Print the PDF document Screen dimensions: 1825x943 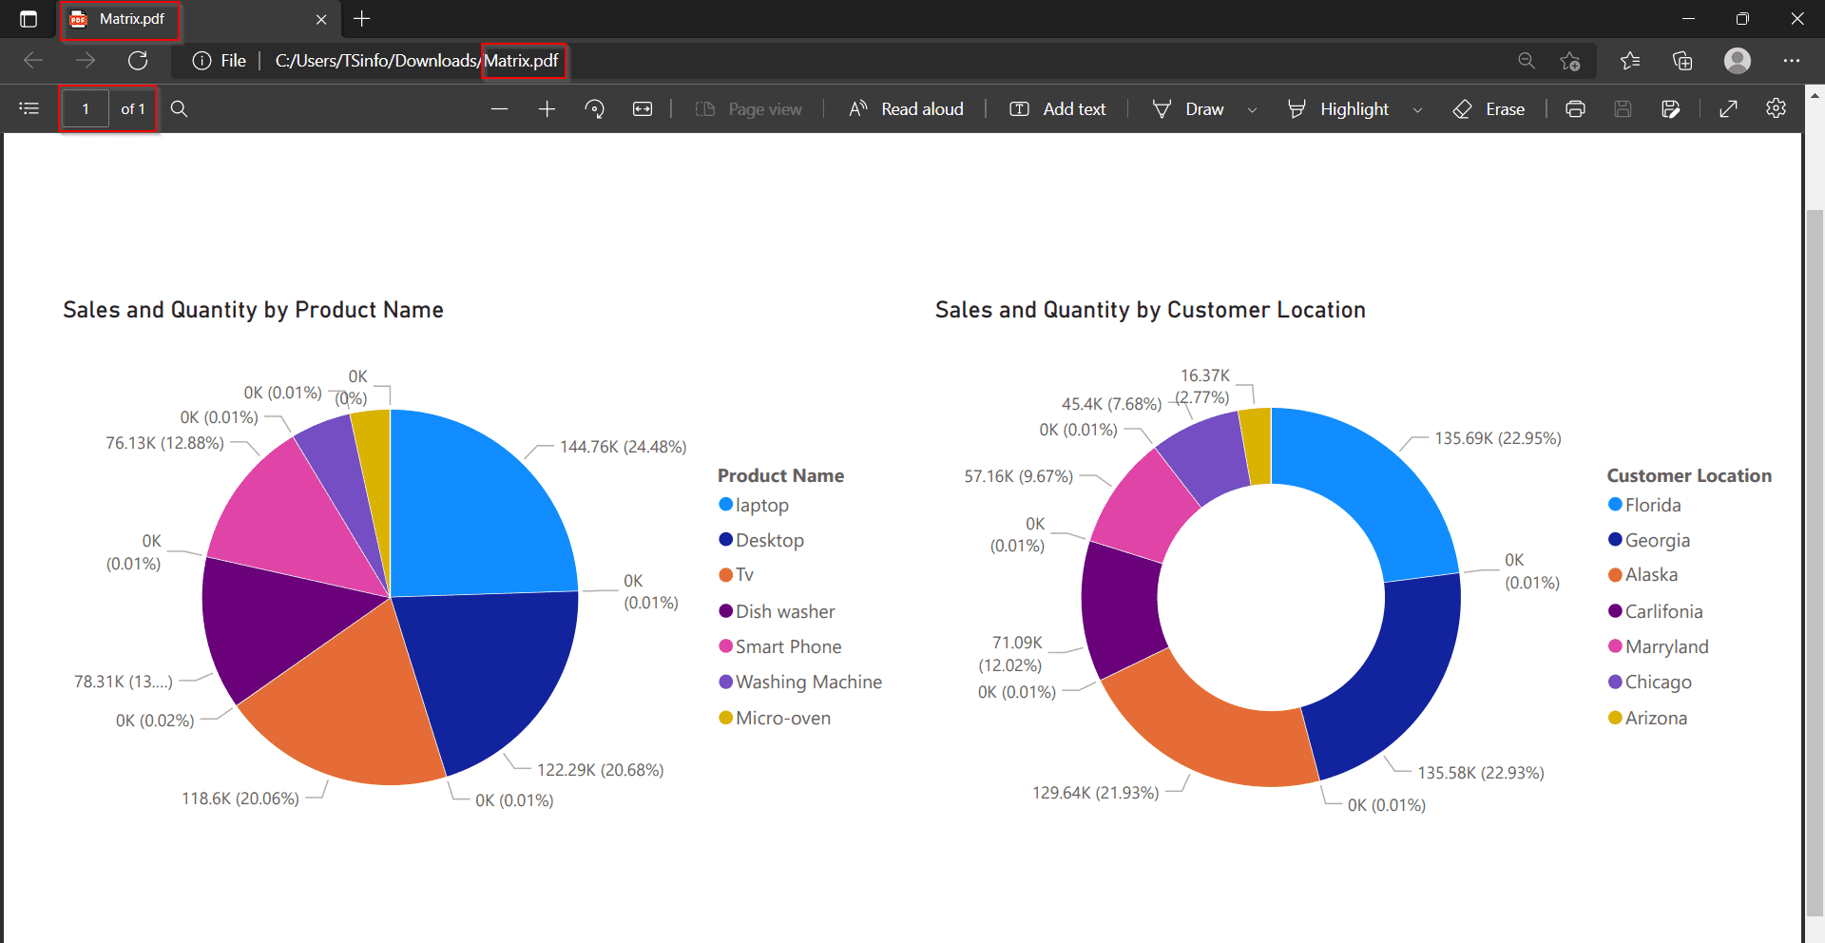(1575, 109)
